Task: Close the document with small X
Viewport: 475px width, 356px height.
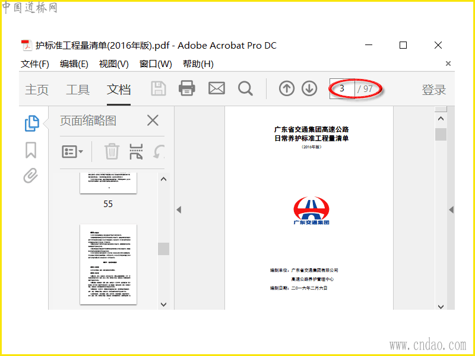Action: pyautogui.click(x=448, y=63)
